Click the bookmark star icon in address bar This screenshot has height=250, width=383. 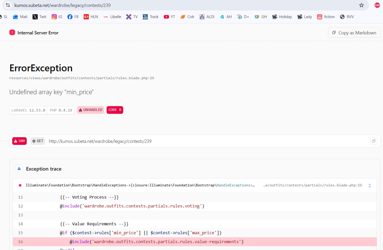pos(361,5)
